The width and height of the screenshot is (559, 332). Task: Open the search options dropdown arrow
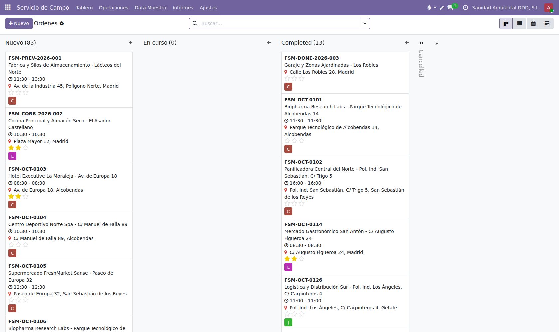pos(365,23)
